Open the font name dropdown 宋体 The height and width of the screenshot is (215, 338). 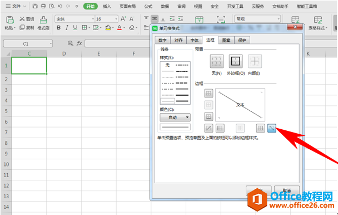93,19
